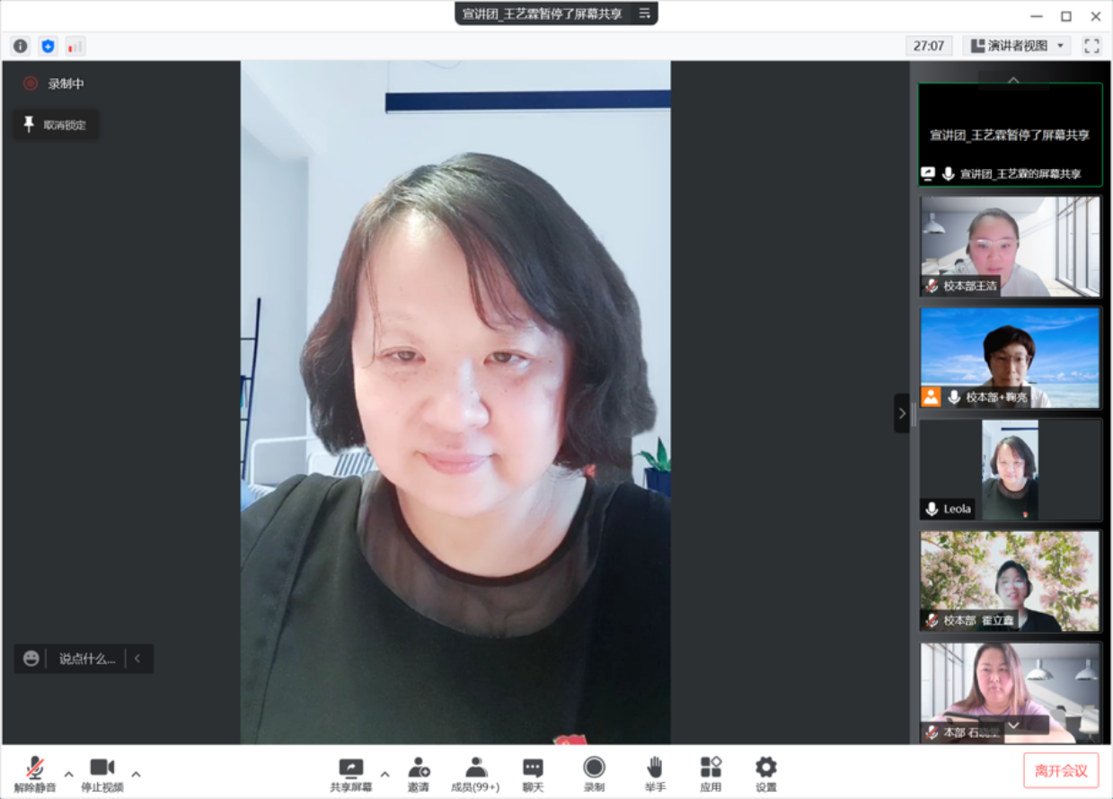Expand the video options arrow beside 停止视频
The height and width of the screenshot is (799, 1113).
click(136, 774)
